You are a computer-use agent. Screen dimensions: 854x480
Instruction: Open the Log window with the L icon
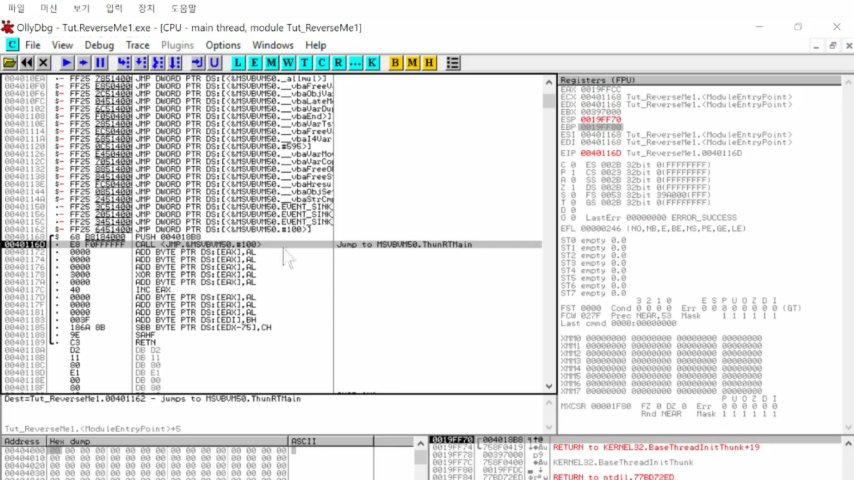pyautogui.click(x=238, y=63)
